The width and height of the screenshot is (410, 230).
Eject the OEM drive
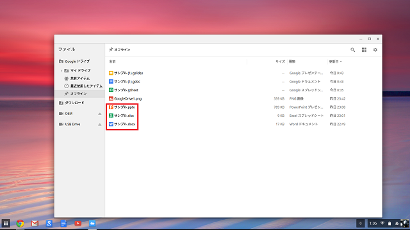point(100,114)
